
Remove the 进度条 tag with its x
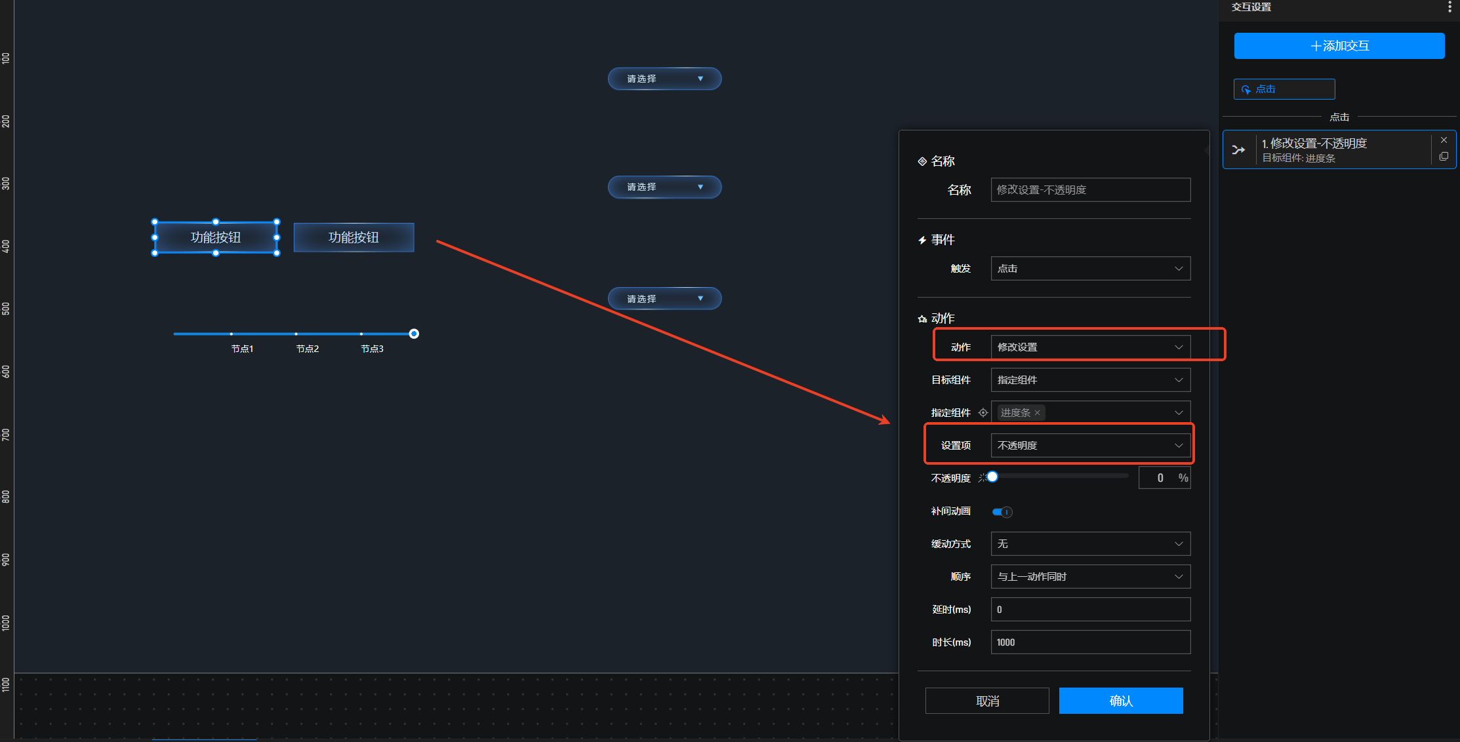[x=1038, y=413]
